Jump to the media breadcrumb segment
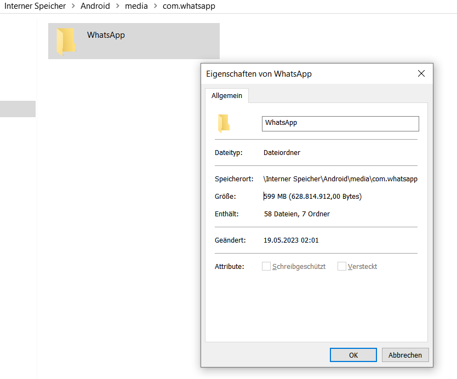The width and height of the screenshot is (457, 379). coord(136,7)
